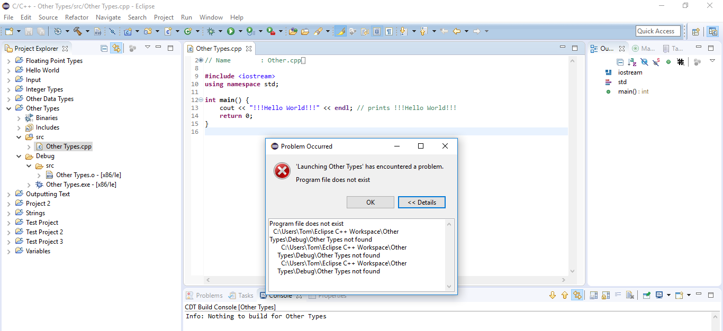
Task: Toggle Hide Non-Public Members green dot
Action: (668, 62)
